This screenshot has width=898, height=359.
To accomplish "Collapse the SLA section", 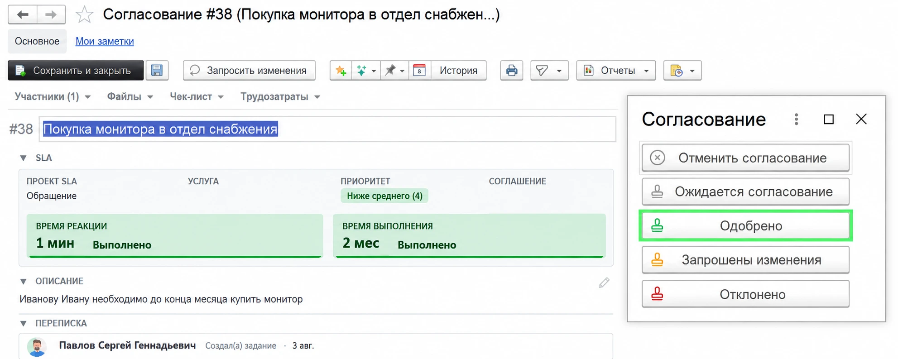I will (24, 158).
